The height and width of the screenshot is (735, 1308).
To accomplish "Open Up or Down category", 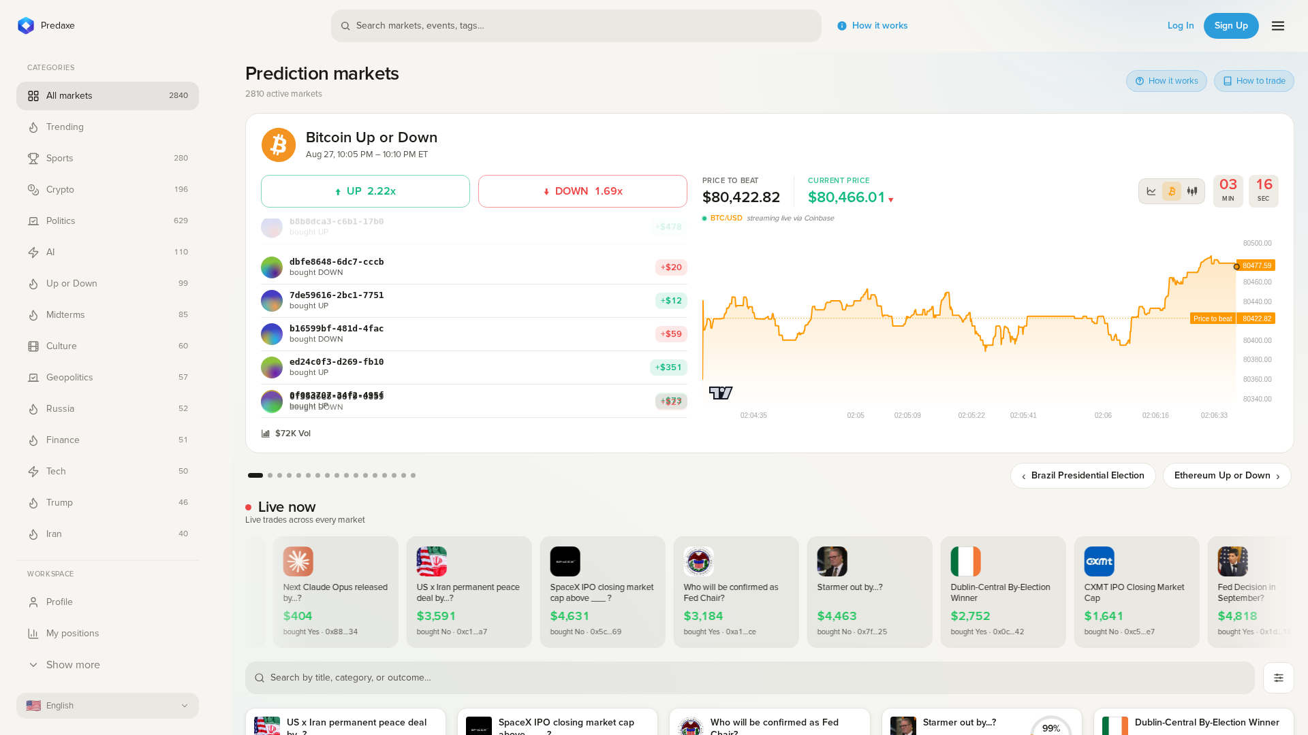I will (108, 284).
